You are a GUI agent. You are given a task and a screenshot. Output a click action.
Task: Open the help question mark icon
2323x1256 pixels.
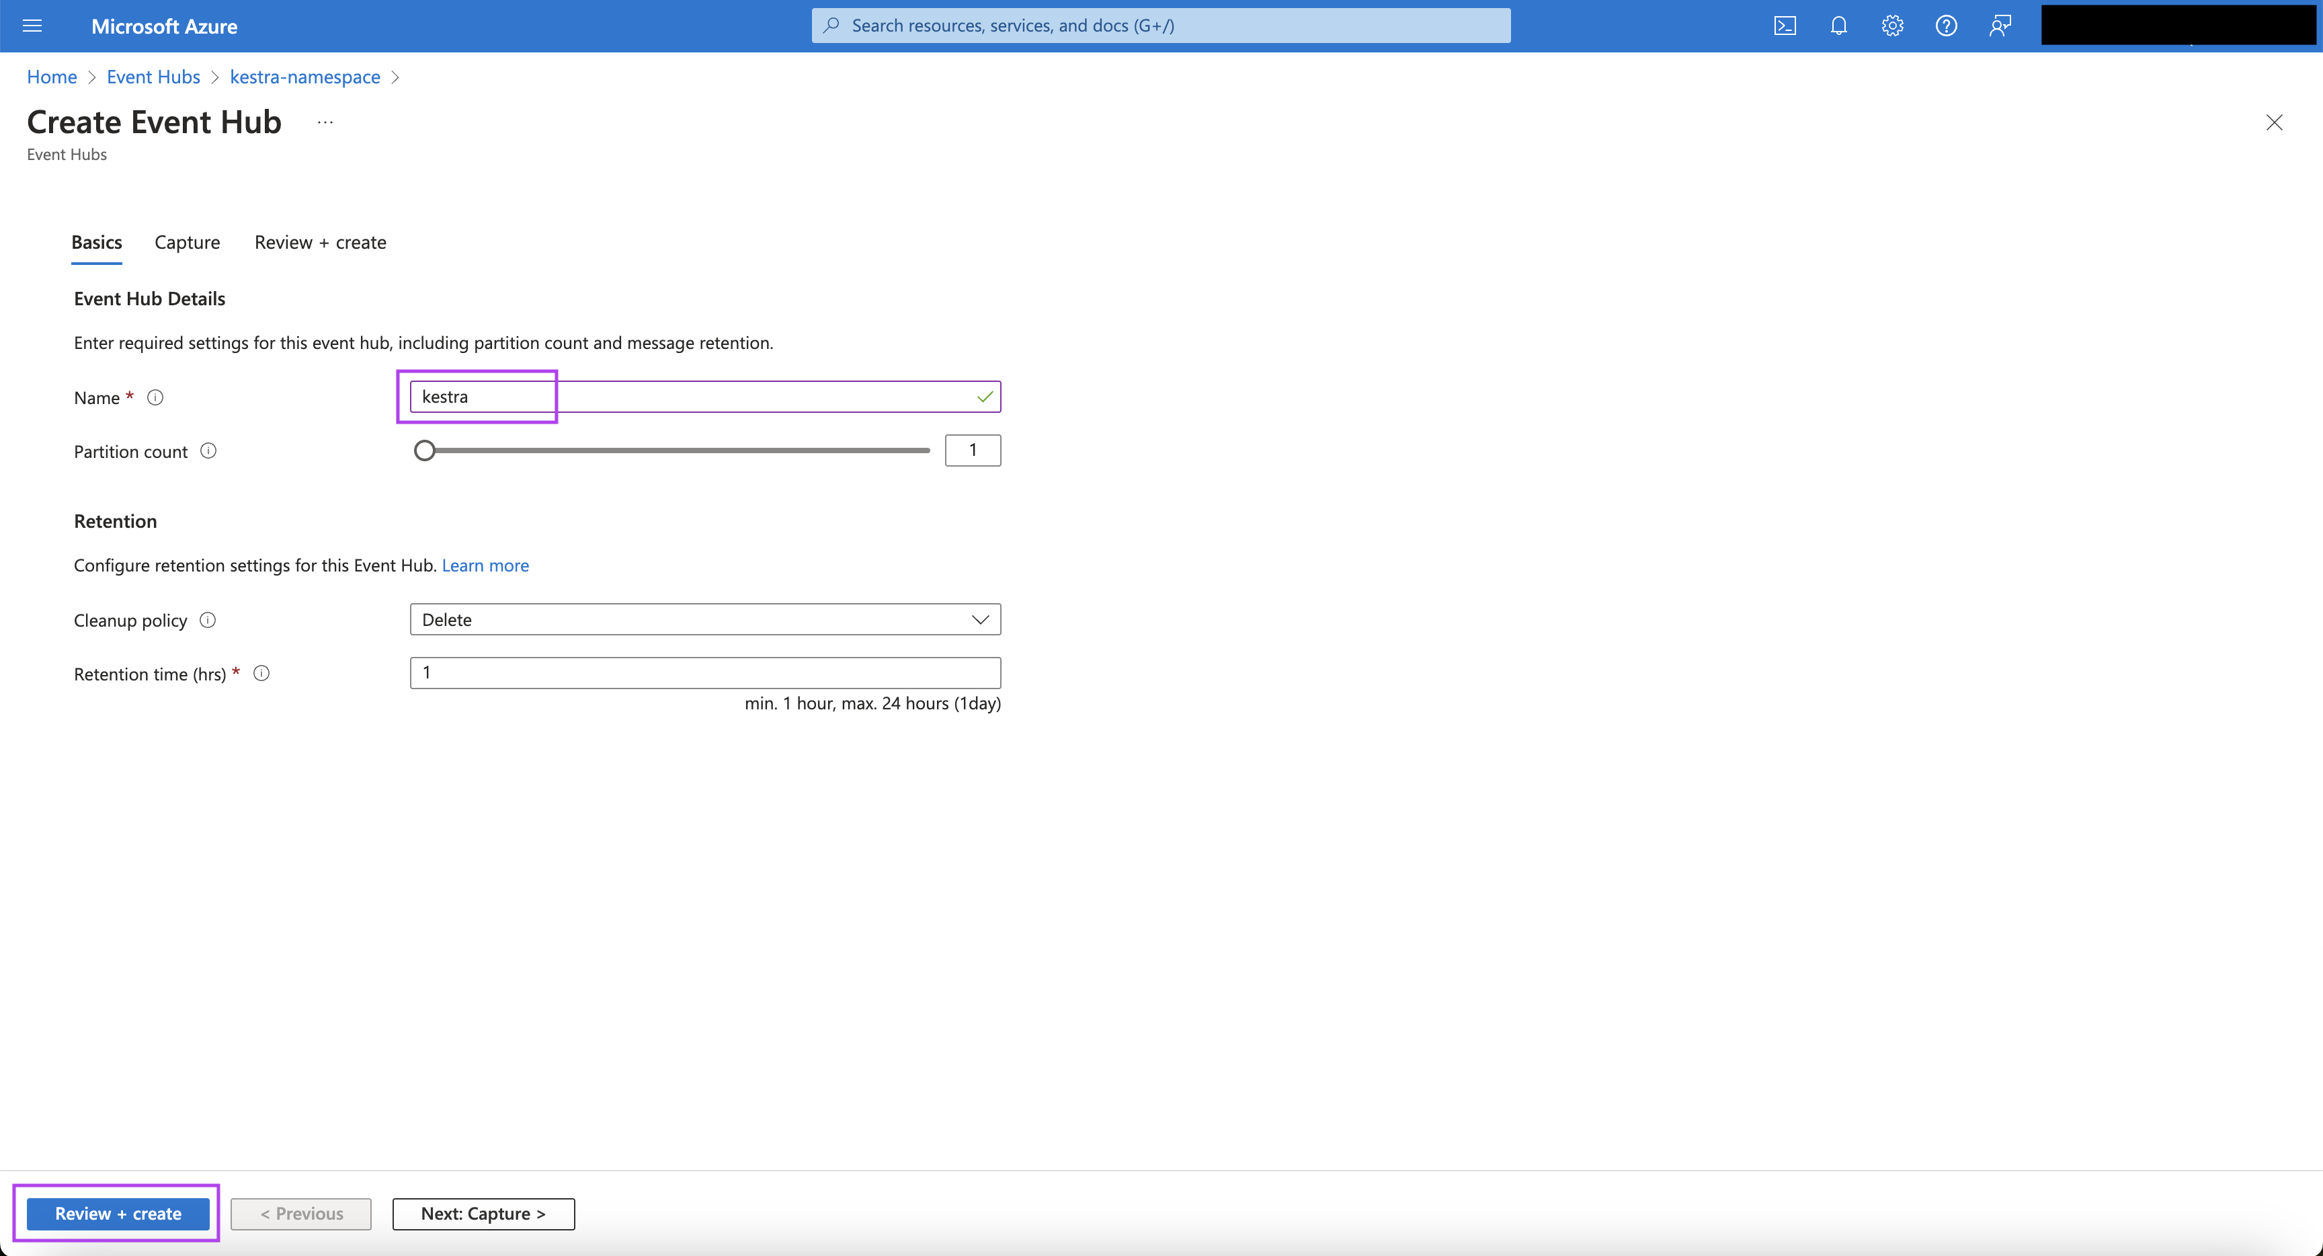pos(1946,26)
